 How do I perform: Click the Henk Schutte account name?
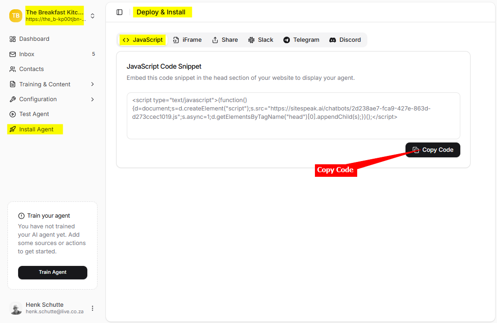(45, 304)
